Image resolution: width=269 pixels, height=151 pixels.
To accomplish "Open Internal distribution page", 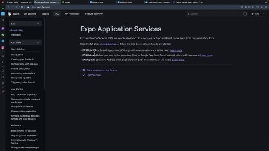I will click(21, 69).
